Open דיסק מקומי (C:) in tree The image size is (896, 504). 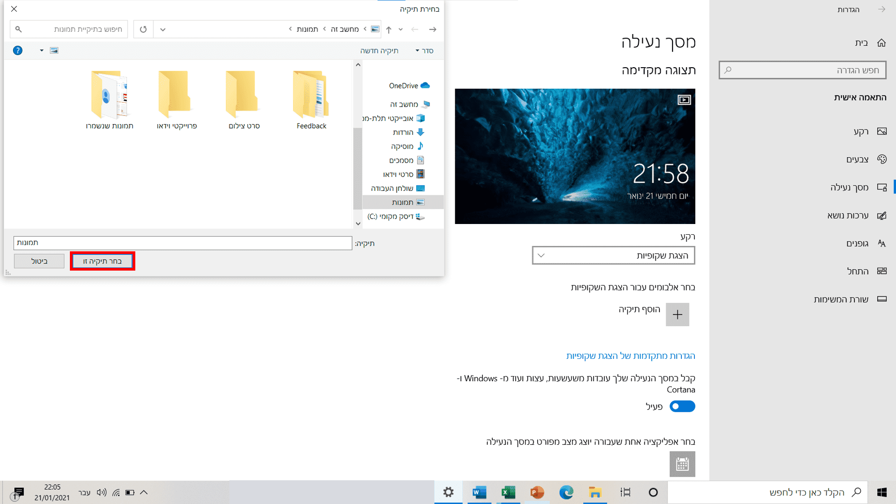tap(396, 216)
